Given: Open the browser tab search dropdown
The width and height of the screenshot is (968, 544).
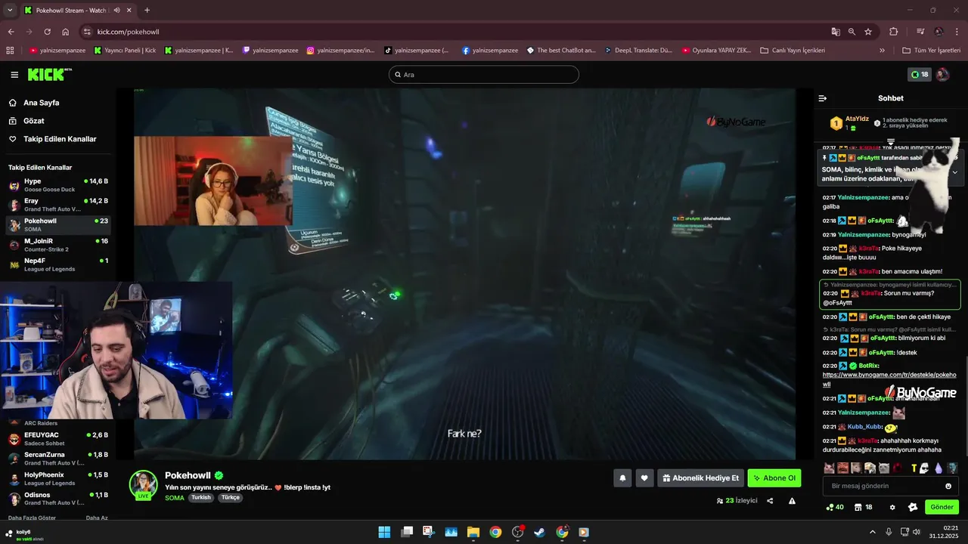Looking at the screenshot, I should 10,11.
